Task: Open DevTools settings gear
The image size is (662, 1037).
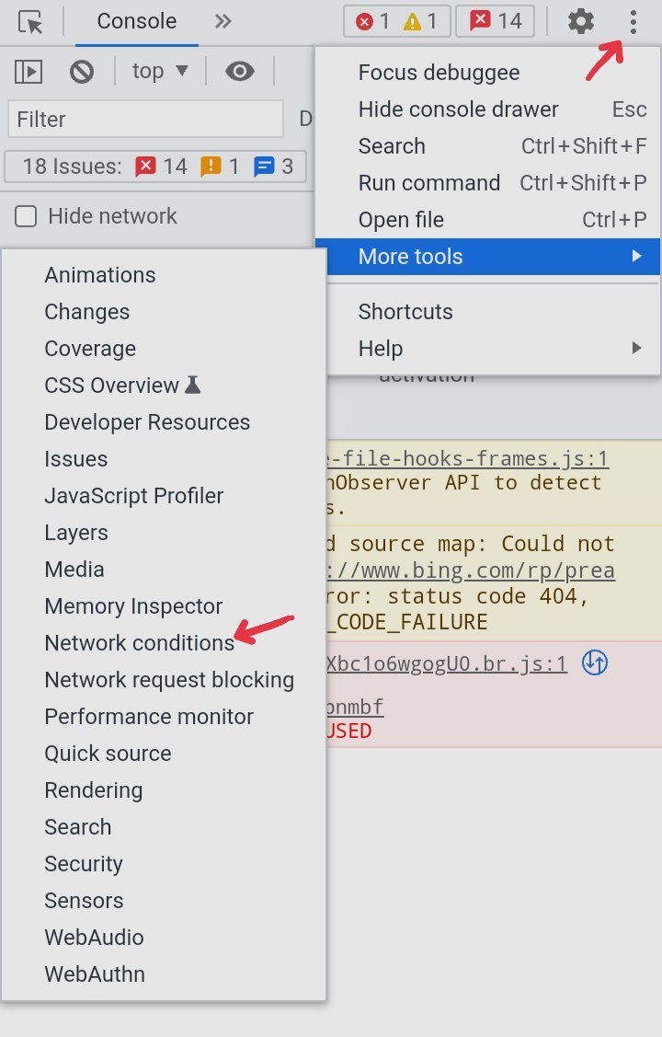Action: click(x=581, y=20)
